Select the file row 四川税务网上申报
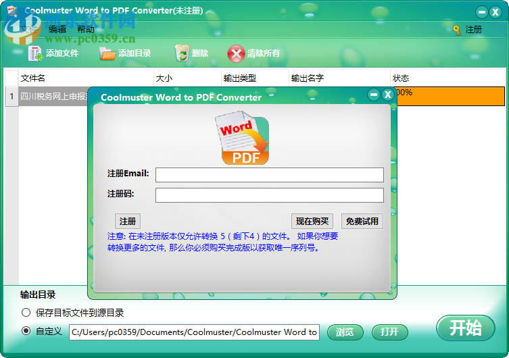 [53, 97]
